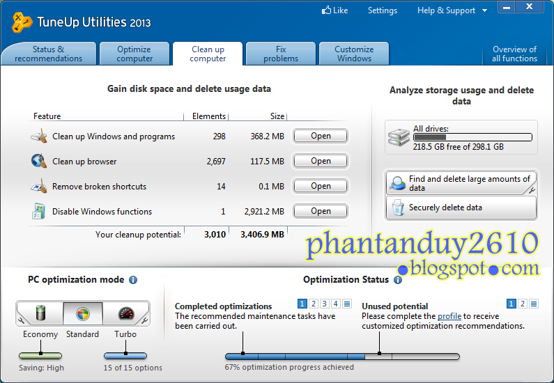554x383 pixels.
Task: Follow the profile link in Unused potential
Action: coord(449,316)
